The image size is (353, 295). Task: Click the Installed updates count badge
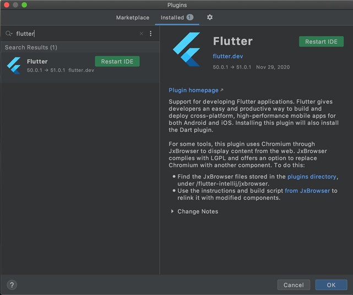click(190, 17)
